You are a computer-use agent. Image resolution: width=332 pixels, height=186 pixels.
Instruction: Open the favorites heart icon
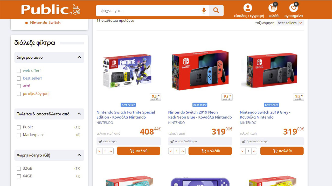click(293, 8)
